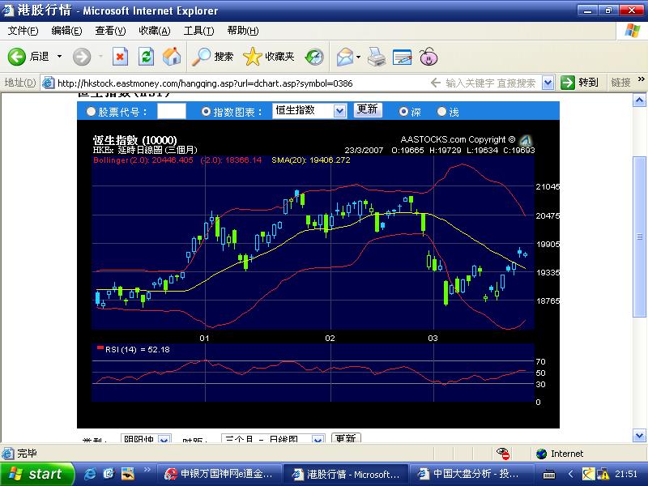Click the page vertical scrollbar thumb
The width and height of the screenshot is (648, 486).
tap(639, 237)
